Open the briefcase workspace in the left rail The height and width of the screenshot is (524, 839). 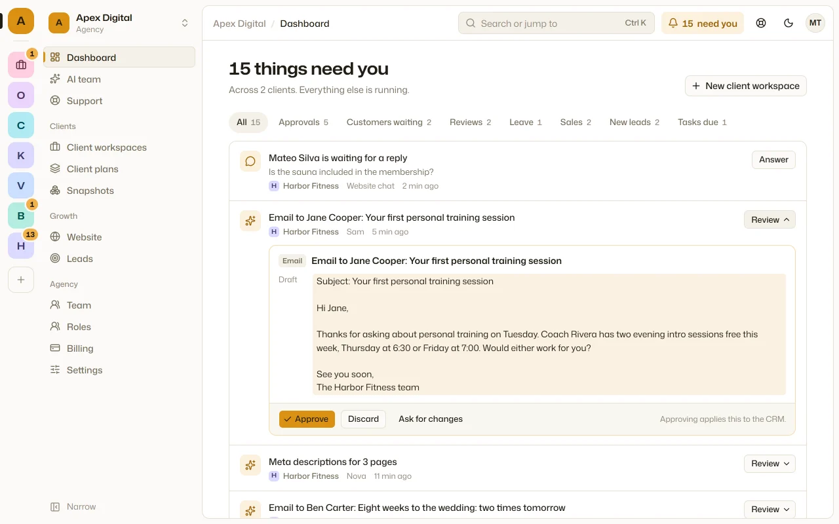[x=21, y=65]
